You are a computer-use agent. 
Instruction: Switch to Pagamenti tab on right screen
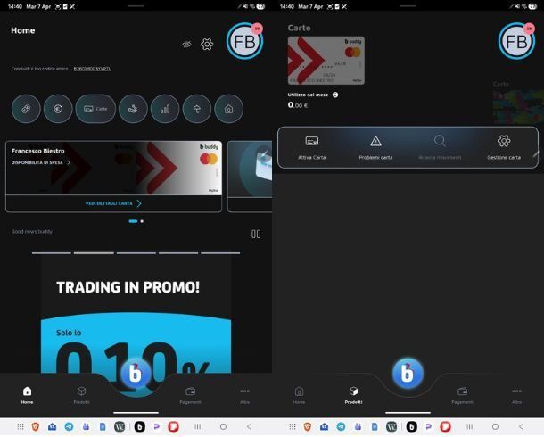(x=462, y=394)
